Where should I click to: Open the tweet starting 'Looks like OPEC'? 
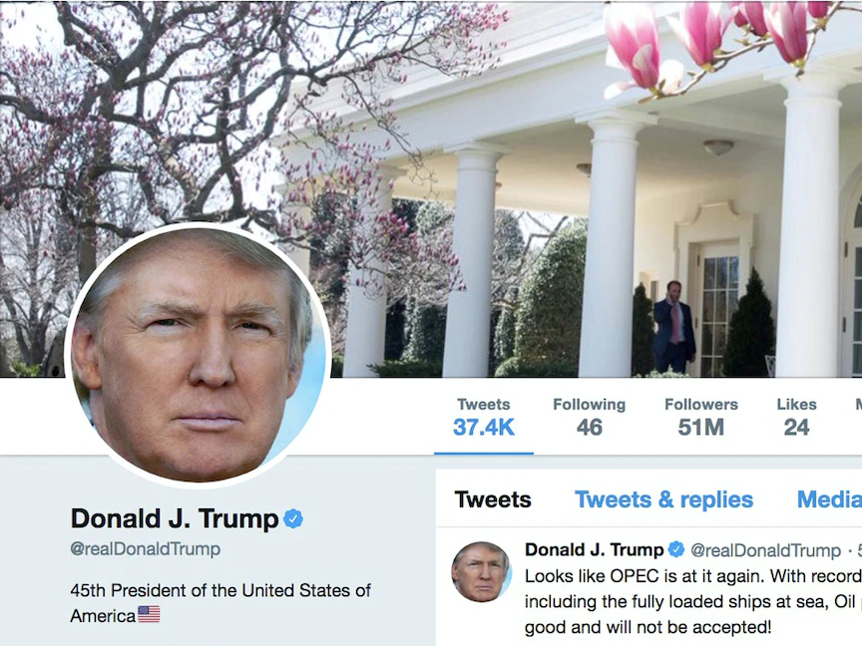tap(693, 601)
